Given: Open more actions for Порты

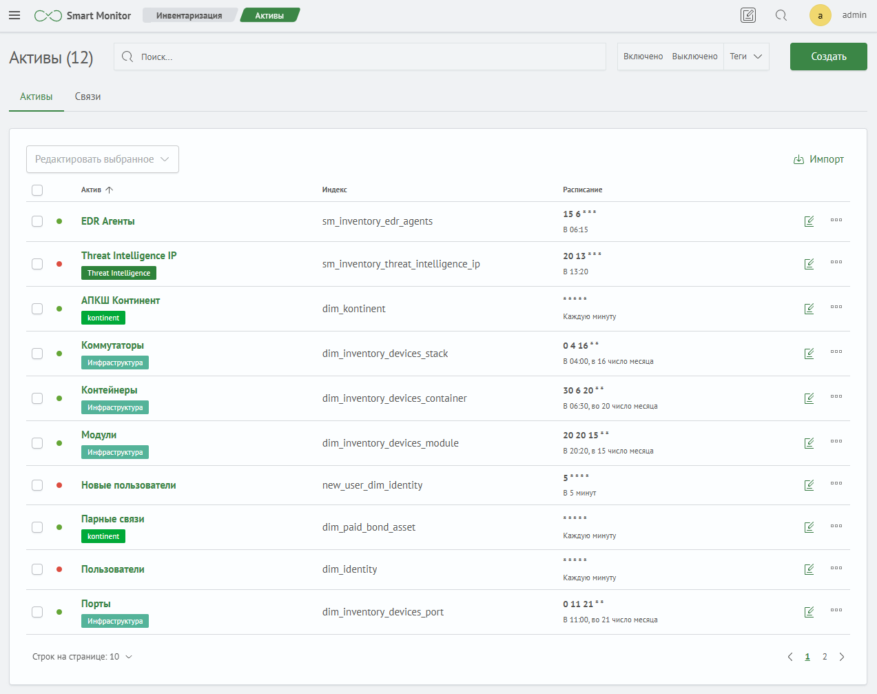Looking at the screenshot, I should (x=836, y=610).
